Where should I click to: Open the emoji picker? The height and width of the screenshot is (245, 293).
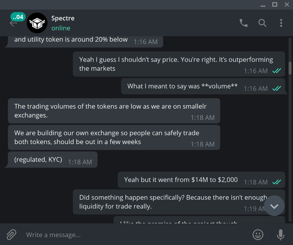258,234
